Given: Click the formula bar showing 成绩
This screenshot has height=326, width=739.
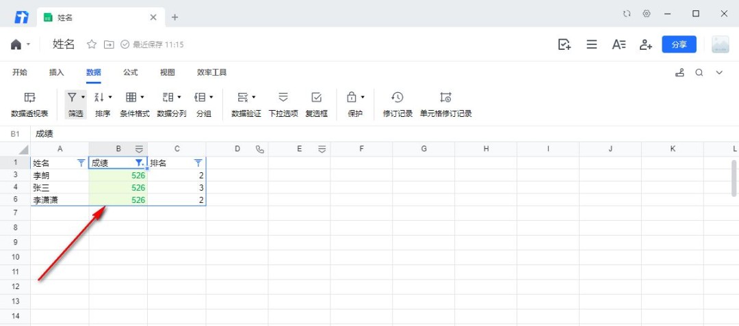Looking at the screenshot, I should (x=384, y=134).
